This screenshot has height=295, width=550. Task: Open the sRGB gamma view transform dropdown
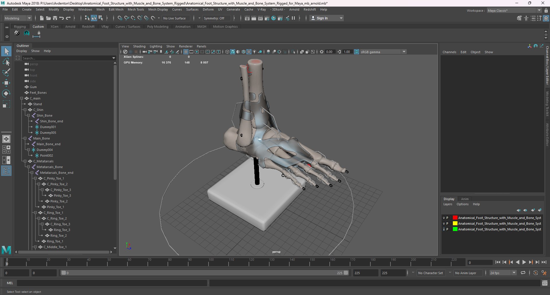point(383,52)
